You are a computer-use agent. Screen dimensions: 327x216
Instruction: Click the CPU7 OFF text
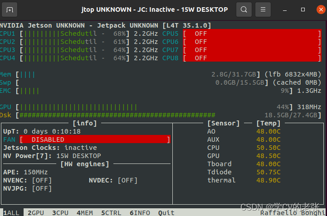click(200, 50)
